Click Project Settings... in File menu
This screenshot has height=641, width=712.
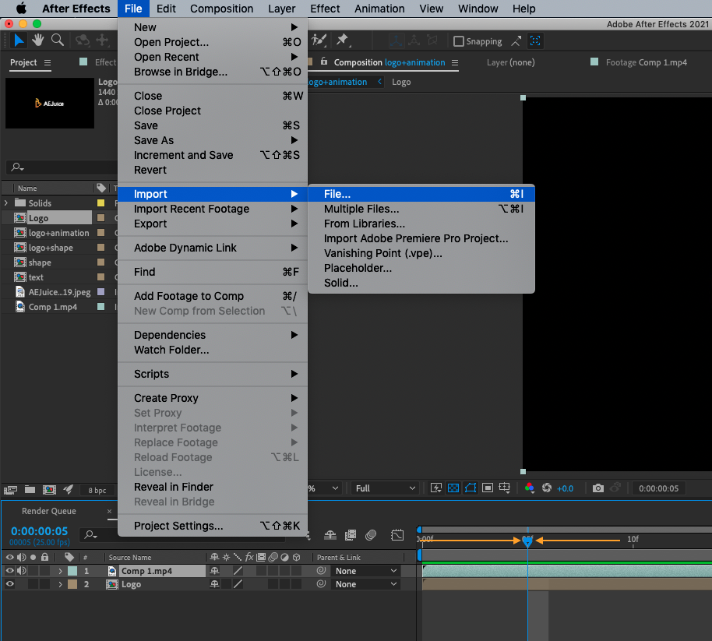pyautogui.click(x=178, y=526)
